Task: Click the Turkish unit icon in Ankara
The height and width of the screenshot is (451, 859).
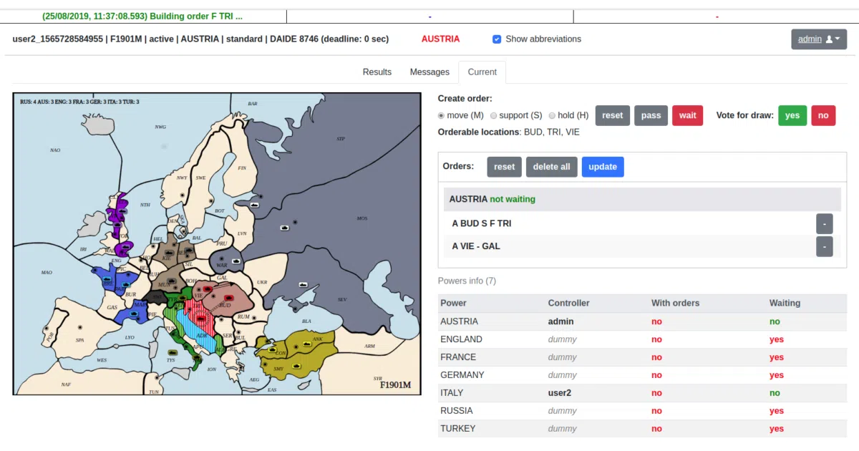Action: [307, 344]
